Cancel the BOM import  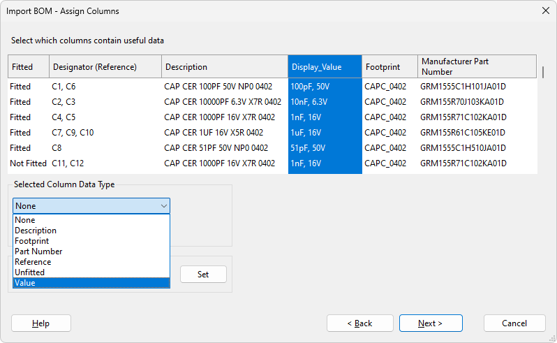(x=514, y=323)
